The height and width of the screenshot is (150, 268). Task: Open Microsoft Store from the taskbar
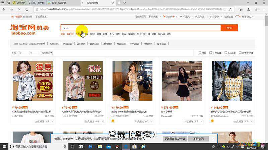click(x=135, y=146)
